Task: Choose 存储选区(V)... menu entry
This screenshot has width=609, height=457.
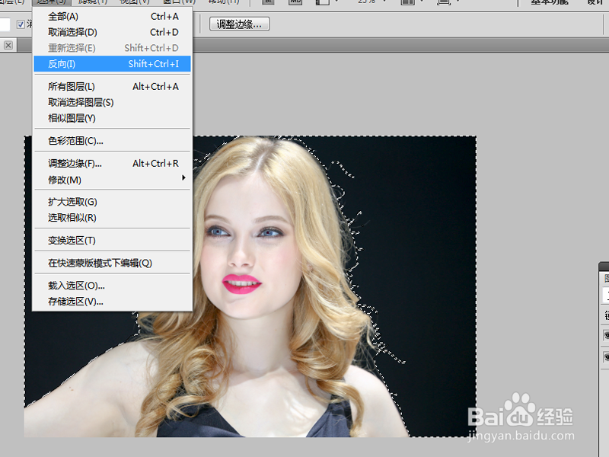Action: pyautogui.click(x=112, y=302)
